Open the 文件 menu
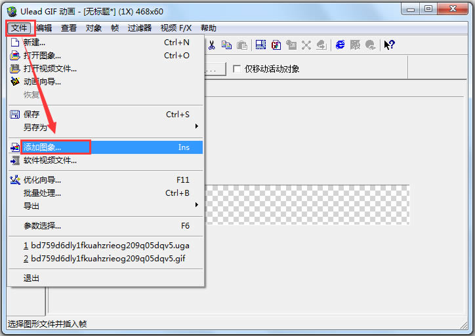This screenshot has height=336, width=475. (x=20, y=28)
